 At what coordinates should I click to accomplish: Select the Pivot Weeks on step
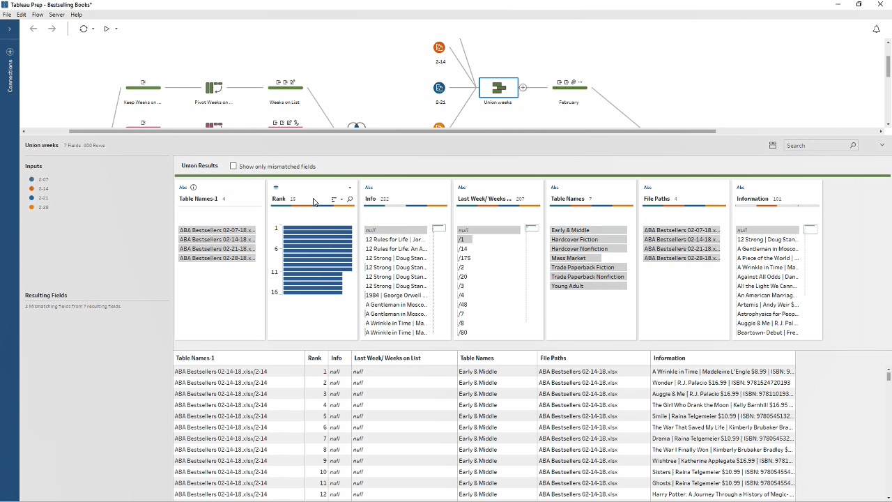(x=213, y=88)
